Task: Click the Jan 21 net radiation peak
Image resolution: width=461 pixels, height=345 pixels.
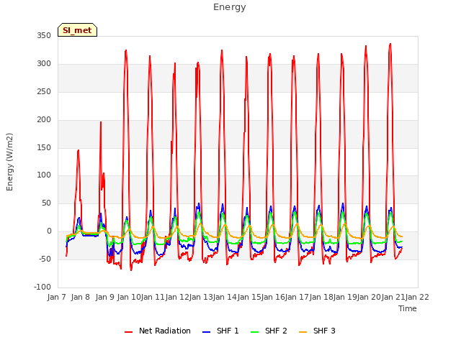Action: tap(390, 44)
